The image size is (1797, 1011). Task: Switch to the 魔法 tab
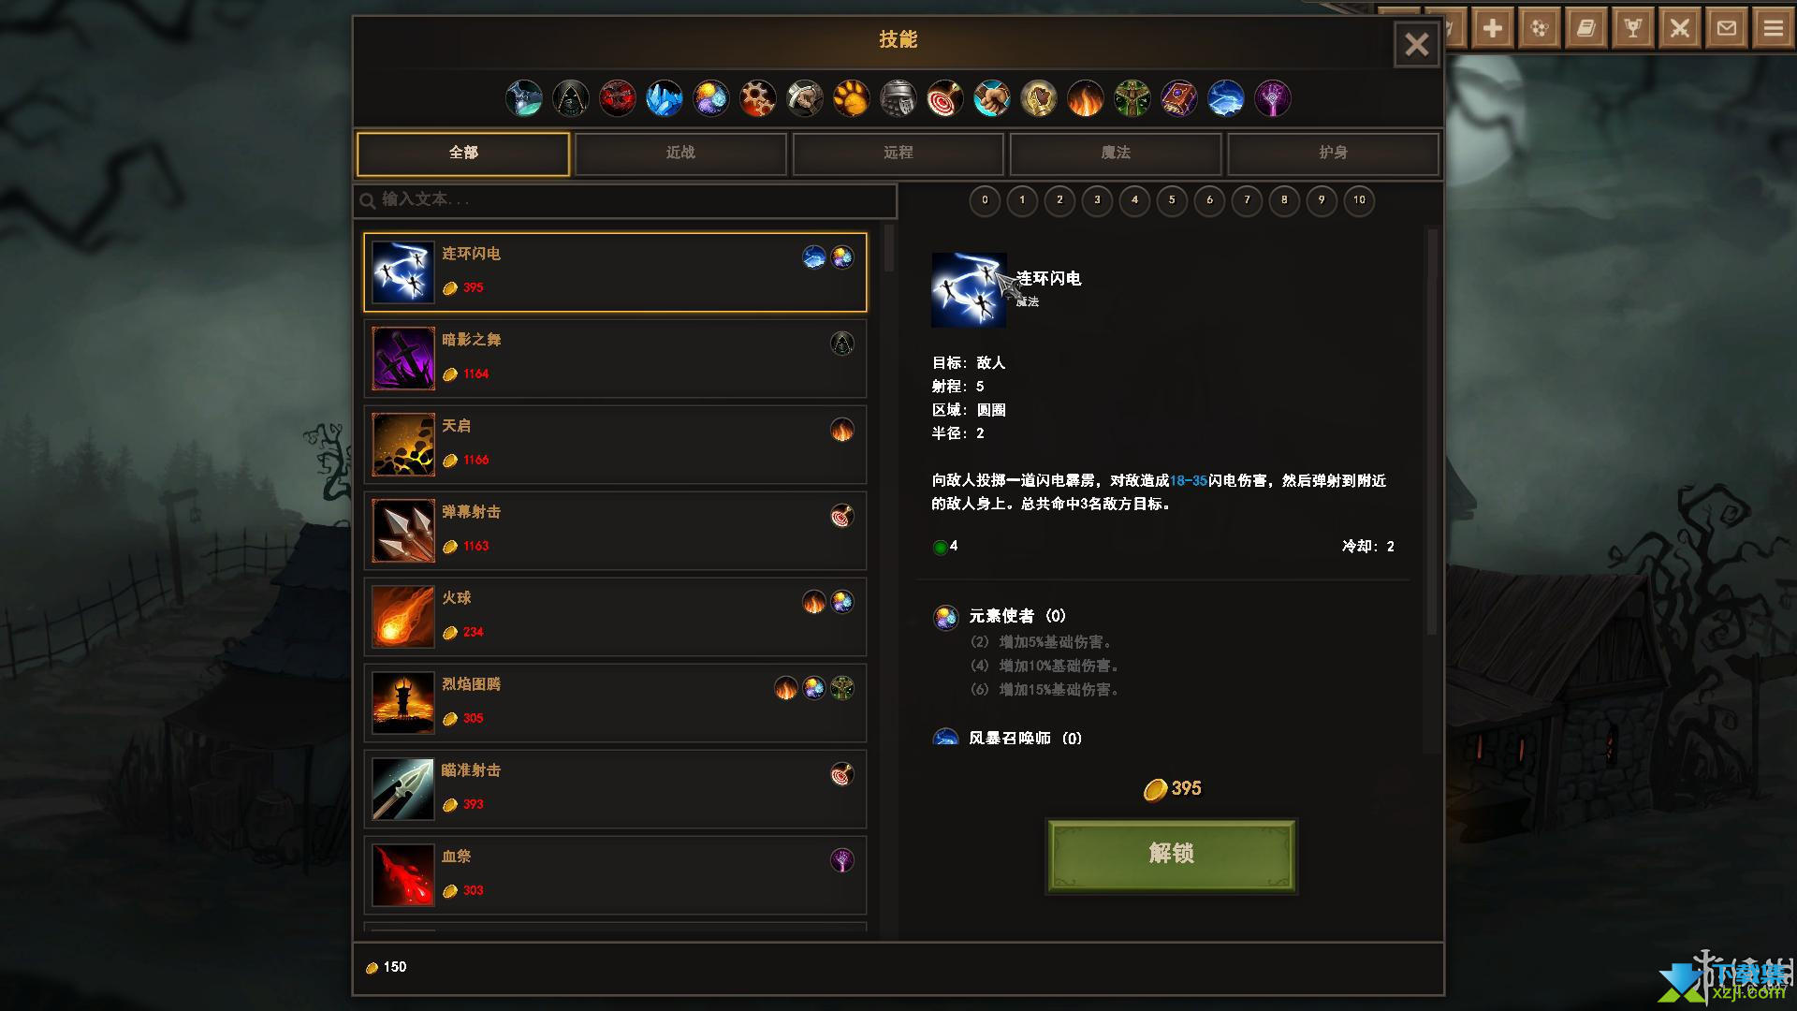click(1116, 154)
